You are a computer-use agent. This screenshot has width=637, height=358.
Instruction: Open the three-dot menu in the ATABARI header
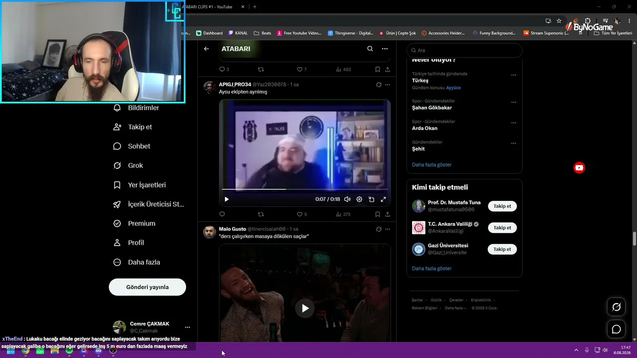385,49
